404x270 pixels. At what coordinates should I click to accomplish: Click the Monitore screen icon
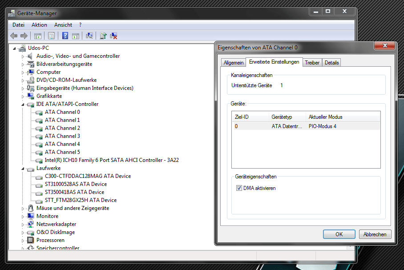(x=31, y=216)
